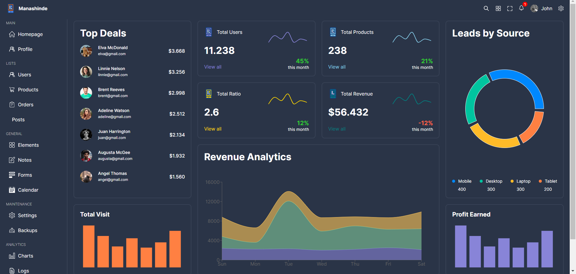Click the Orders clipboard icon
Image resolution: width=576 pixels, height=274 pixels.
tap(12, 105)
